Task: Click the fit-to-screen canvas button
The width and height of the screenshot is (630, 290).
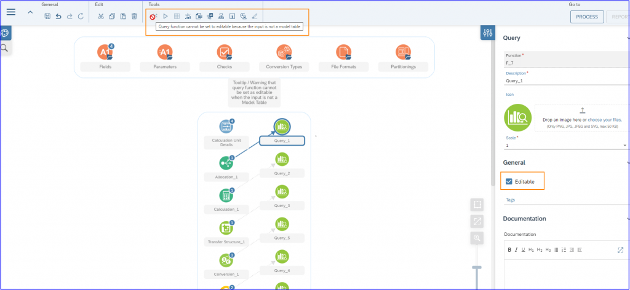Action: 477,205
